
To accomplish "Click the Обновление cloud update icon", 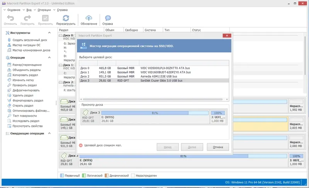I will (x=89, y=18).
